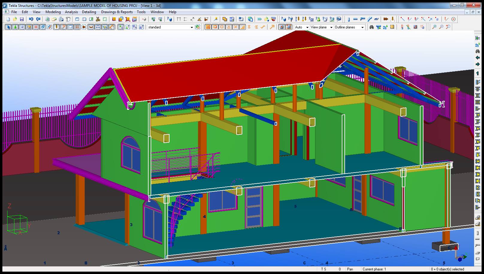Open the globe icon in toolbar
The width and height of the screenshot is (484, 274).
pos(250,19)
